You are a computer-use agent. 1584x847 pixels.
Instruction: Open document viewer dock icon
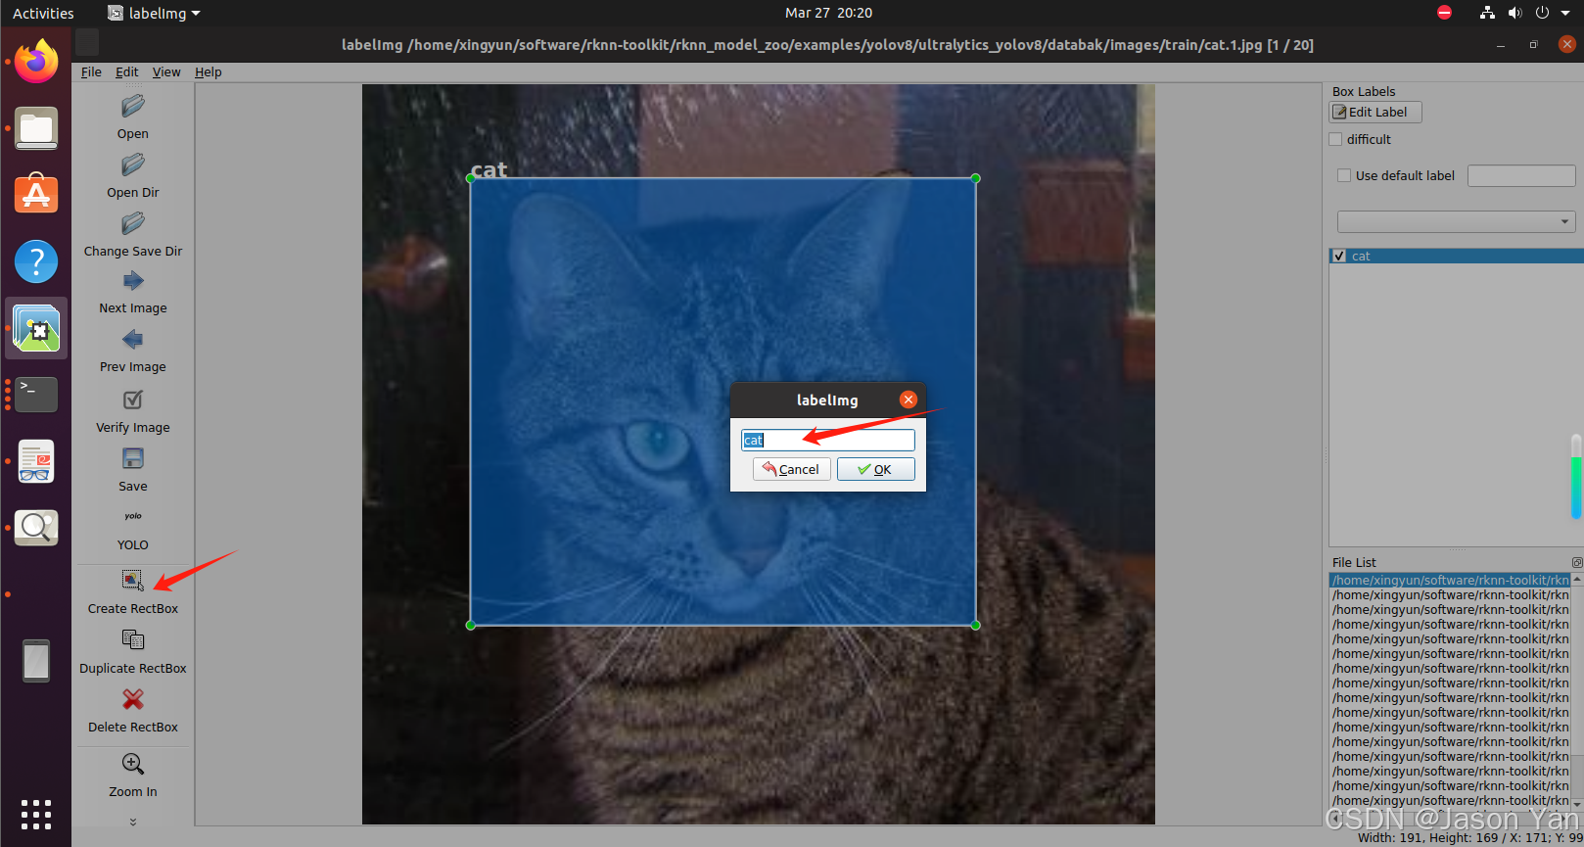pos(36,461)
